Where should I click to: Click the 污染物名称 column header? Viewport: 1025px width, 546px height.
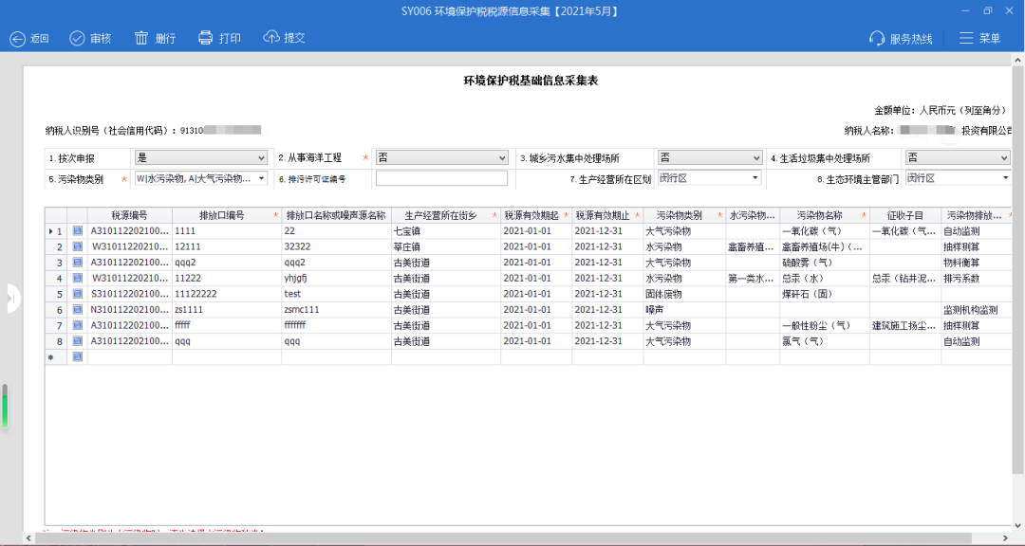pyautogui.click(x=824, y=215)
